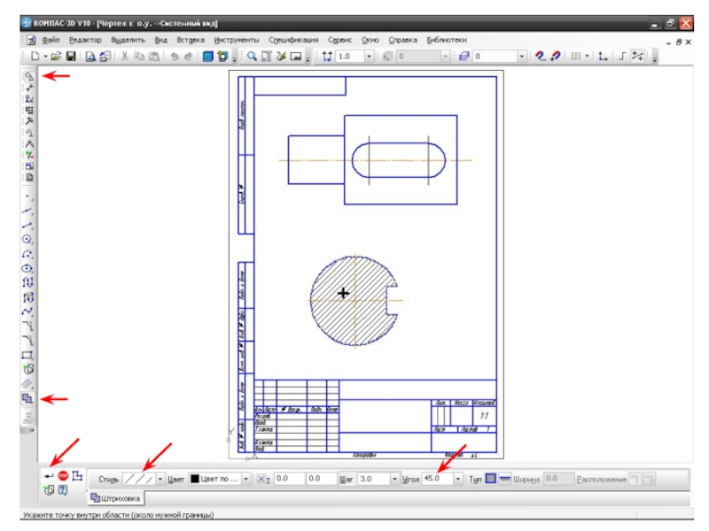Image resolution: width=709 pixels, height=531 pixels.
Task: Undo the last action
Action: click(x=174, y=56)
